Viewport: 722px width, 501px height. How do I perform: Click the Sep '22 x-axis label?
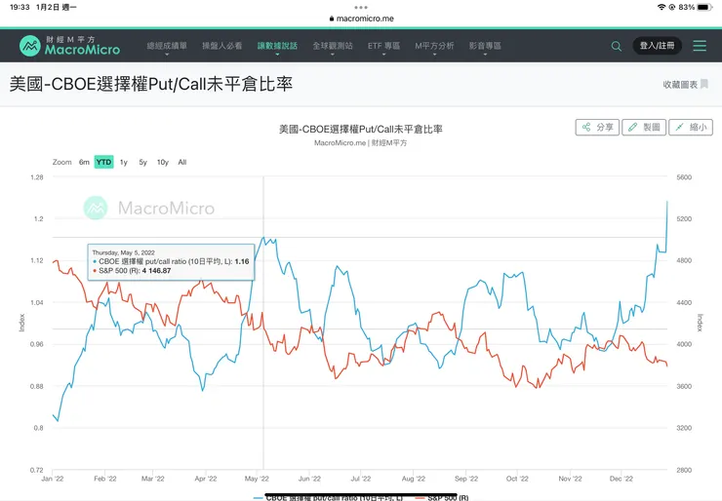pyautogui.click(x=466, y=479)
